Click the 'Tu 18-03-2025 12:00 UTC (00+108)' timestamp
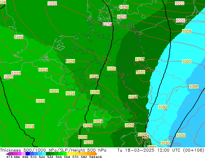The height and width of the screenshot is (158, 205). pyautogui.click(x=161, y=150)
